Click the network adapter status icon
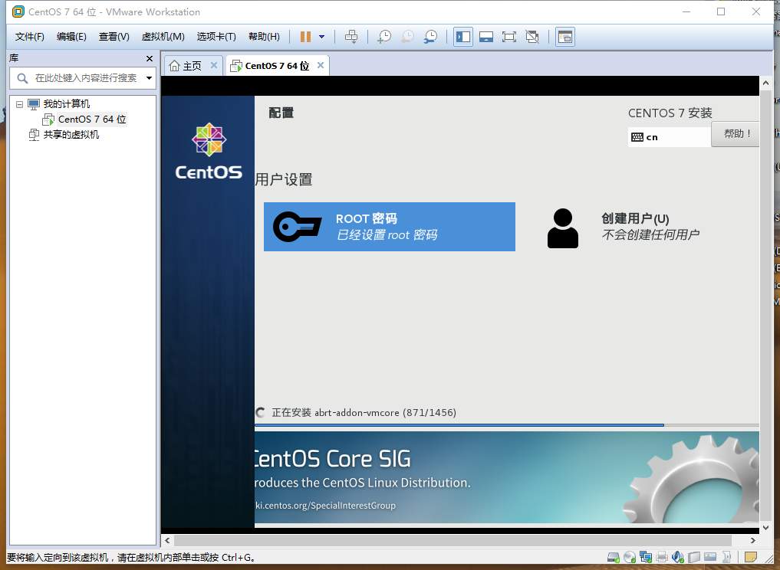780x570 pixels. click(x=646, y=557)
